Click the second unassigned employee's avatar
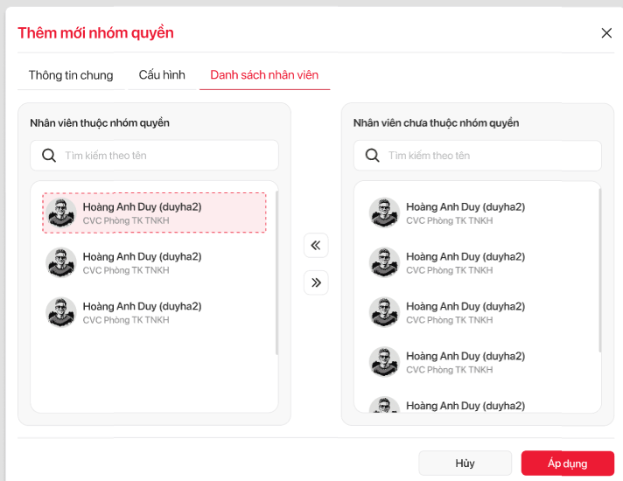 (x=384, y=262)
